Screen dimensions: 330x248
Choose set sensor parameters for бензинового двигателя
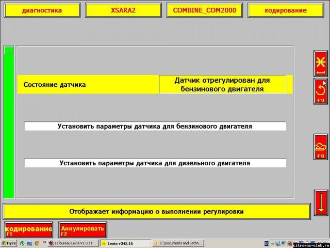click(x=155, y=126)
